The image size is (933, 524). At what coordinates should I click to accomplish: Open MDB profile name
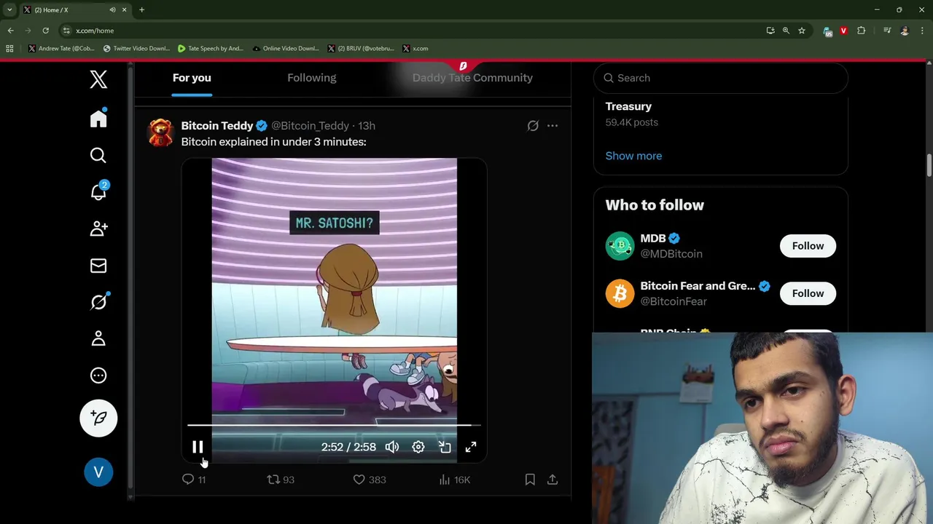pyautogui.click(x=652, y=238)
